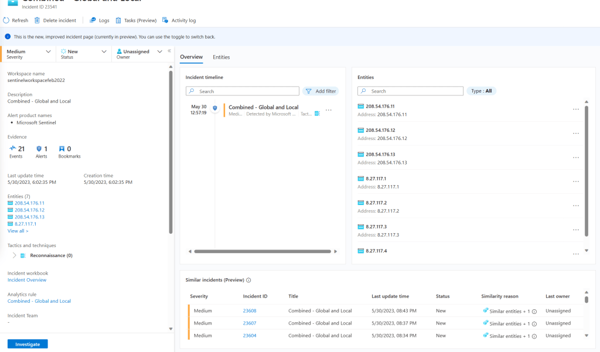This screenshot has width=600, height=352.
Task: Click the incident timeline horizontal scrollbar
Action: [x=262, y=251]
